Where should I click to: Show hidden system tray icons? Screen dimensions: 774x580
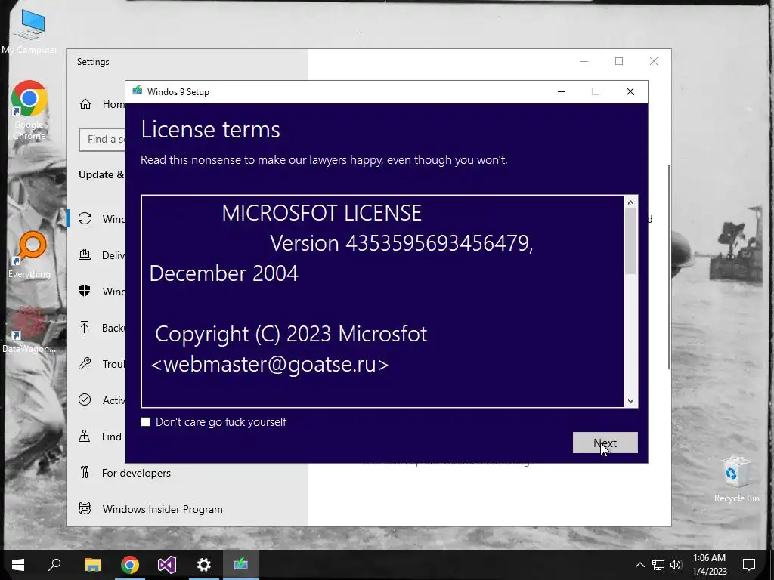coord(639,565)
